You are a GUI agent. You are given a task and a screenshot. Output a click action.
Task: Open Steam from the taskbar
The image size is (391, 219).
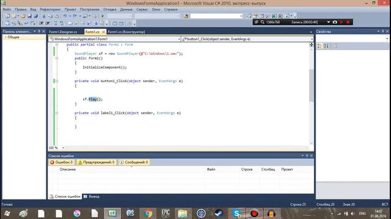click(219, 214)
